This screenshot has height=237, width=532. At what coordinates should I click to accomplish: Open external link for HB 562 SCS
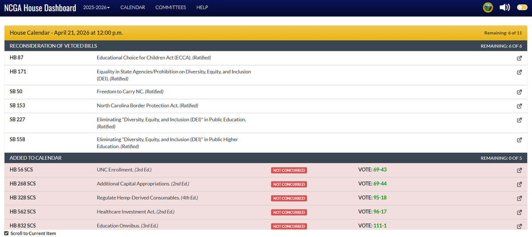(x=519, y=212)
